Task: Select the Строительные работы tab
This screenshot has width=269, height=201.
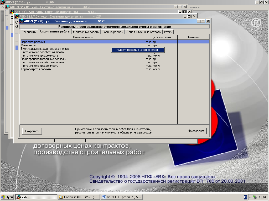Action: 55,31
